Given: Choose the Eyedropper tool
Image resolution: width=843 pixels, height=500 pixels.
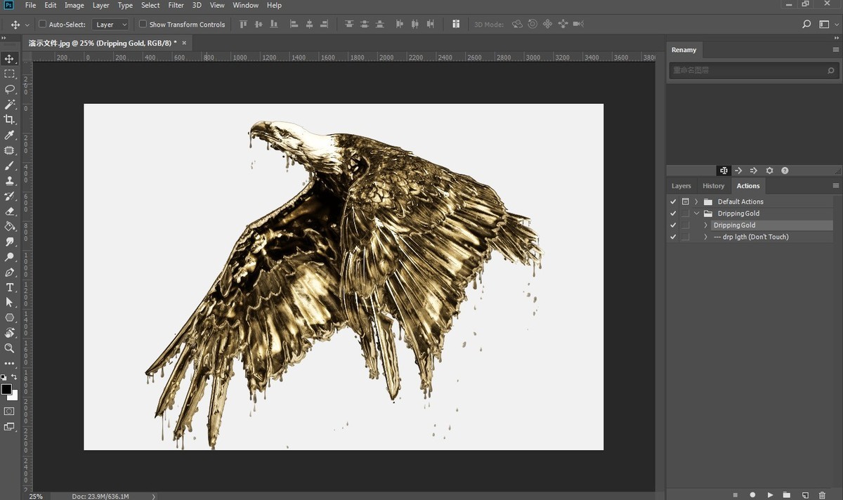Looking at the screenshot, I should (10, 135).
